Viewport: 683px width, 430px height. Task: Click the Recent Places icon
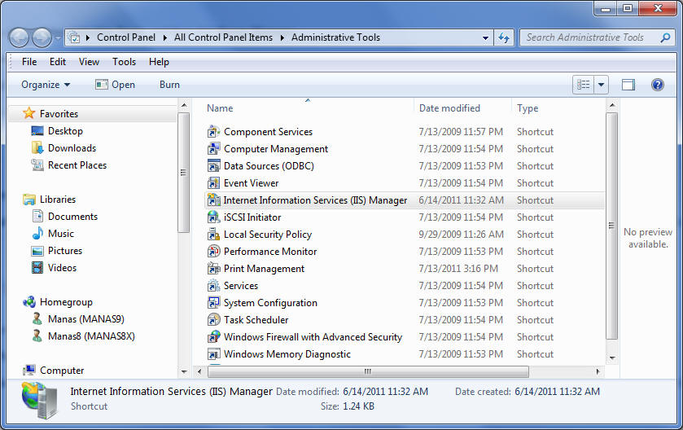(x=37, y=165)
